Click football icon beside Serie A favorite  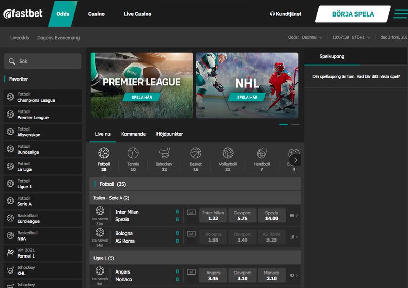tap(10, 201)
